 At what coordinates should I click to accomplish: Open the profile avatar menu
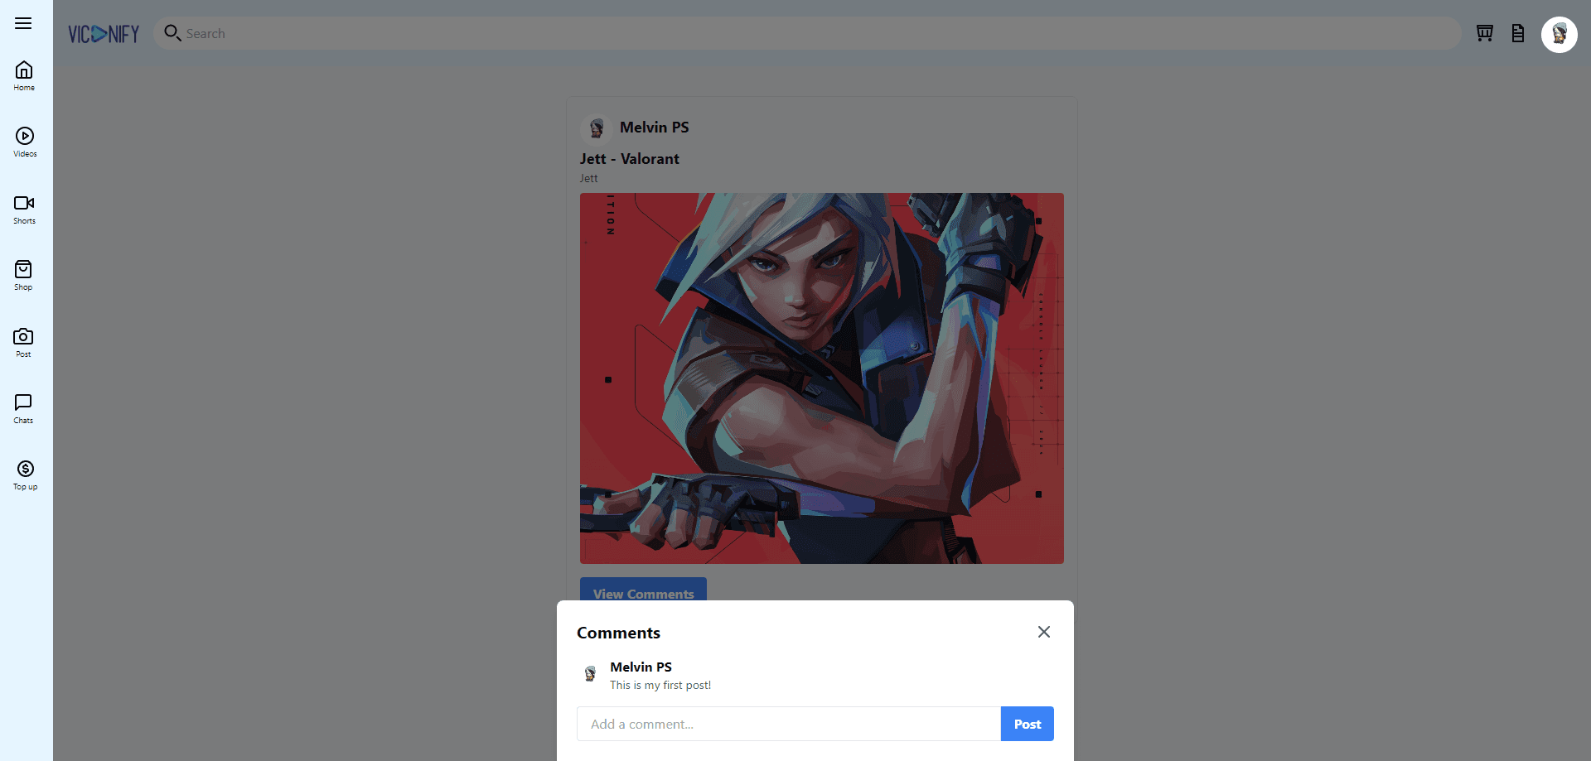point(1560,35)
